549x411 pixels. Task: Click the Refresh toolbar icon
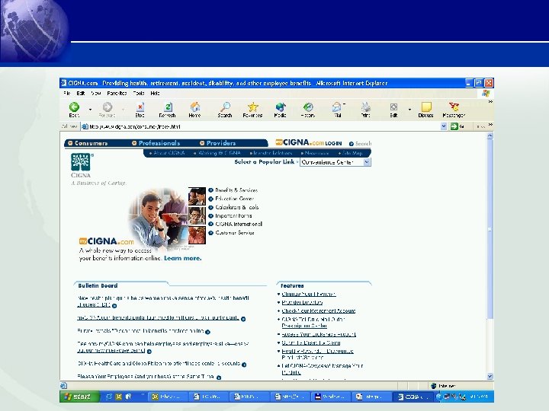coord(167,110)
